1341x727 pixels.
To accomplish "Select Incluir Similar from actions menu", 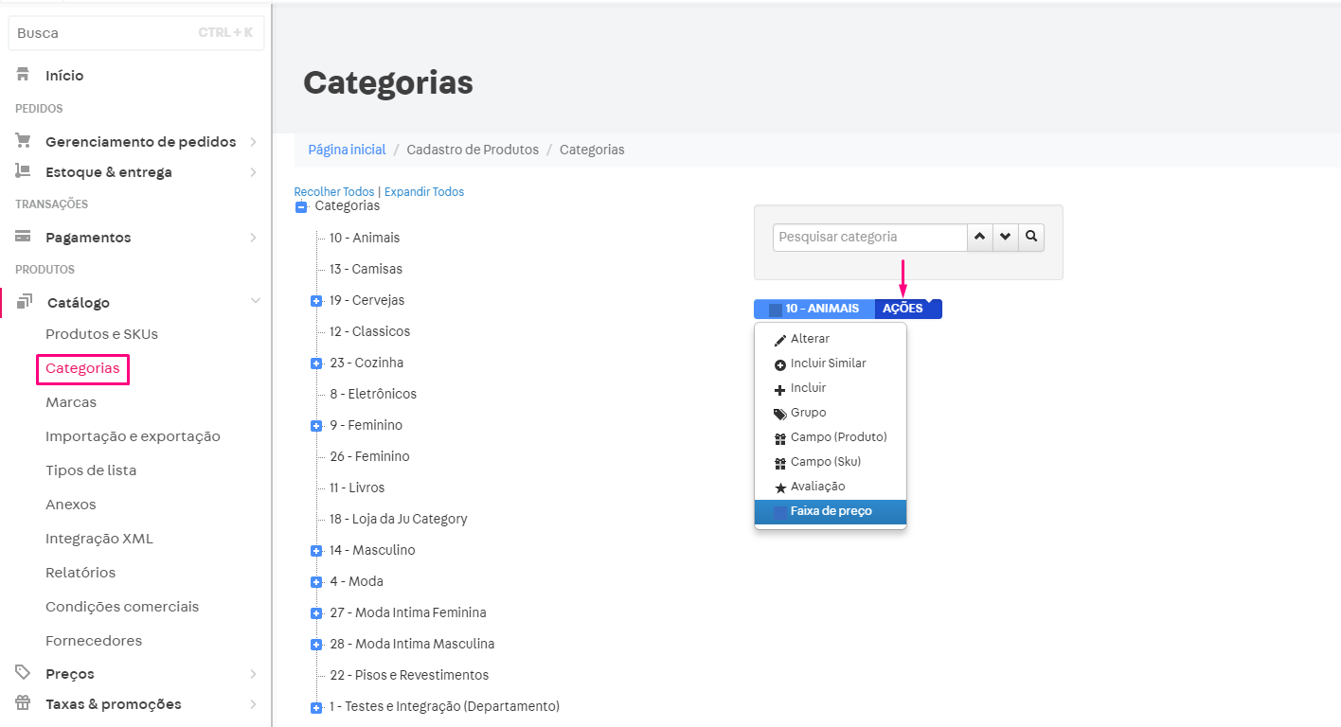I will tap(830, 363).
